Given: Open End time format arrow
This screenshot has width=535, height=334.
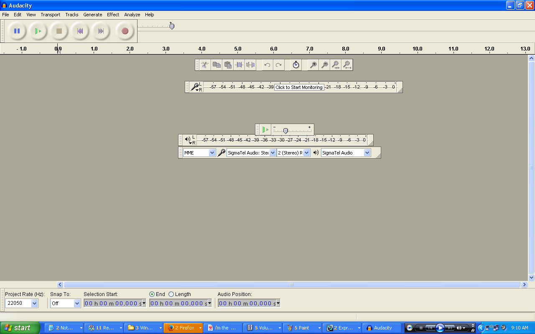Looking at the screenshot, I should (210, 304).
